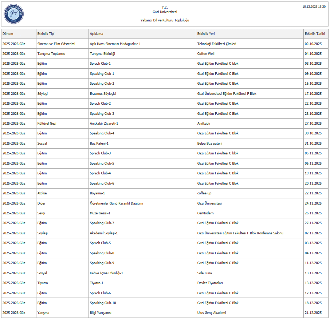Click the Buz Pateni-1 event cell

(x=99, y=144)
